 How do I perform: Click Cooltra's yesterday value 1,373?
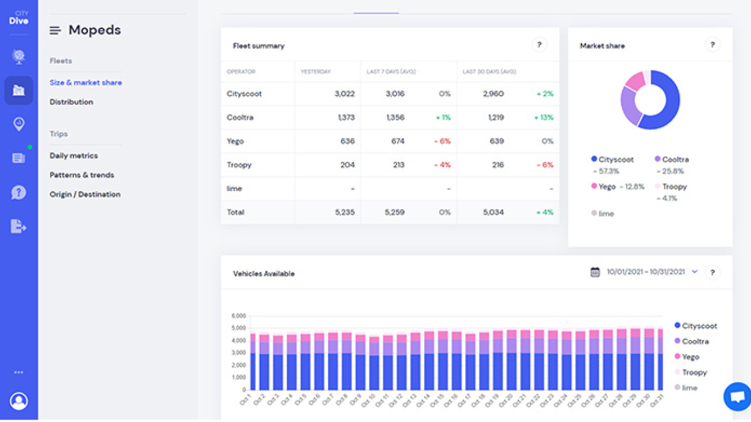[x=346, y=117]
